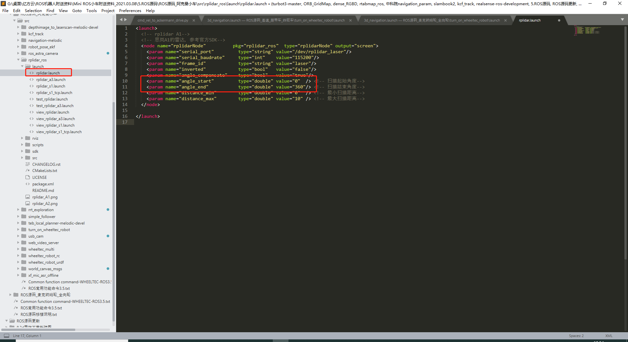Image resolution: width=628 pixels, height=342 pixels.
Task: Open the Goto menu
Action: [77, 10]
